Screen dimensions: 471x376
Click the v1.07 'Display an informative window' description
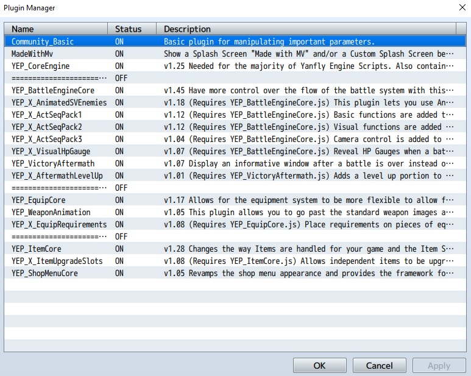coord(308,164)
